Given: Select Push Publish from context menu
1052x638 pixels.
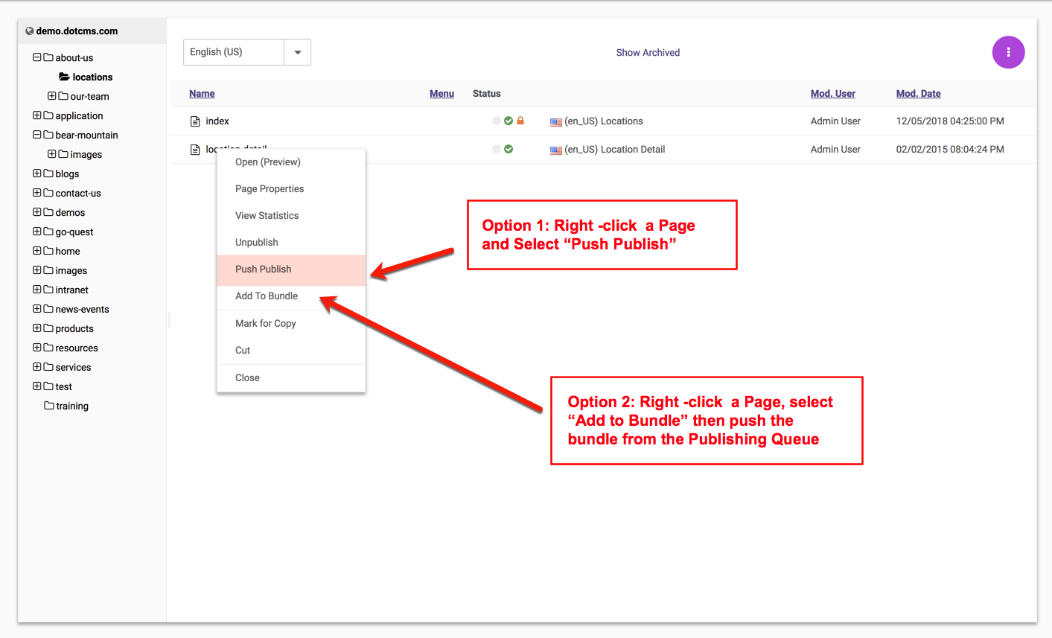Looking at the screenshot, I should (x=264, y=269).
